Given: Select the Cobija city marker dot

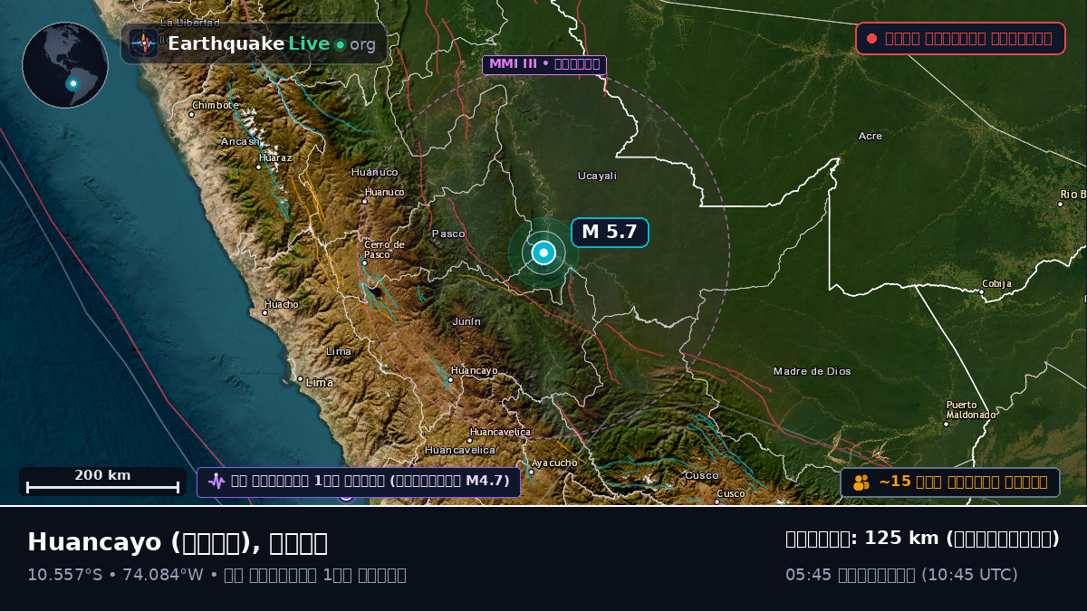Looking at the screenshot, I should [983, 292].
